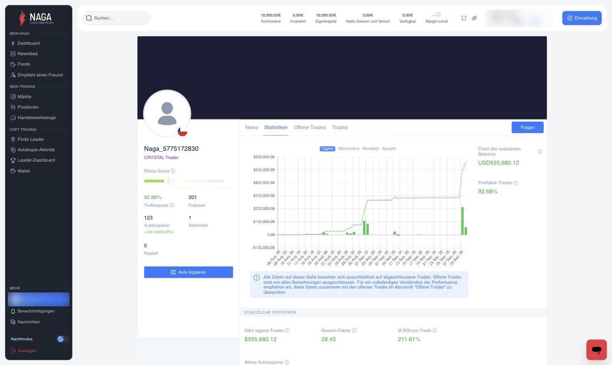Click the Handelswerkzeuge sidebar icon

pos(13,118)
